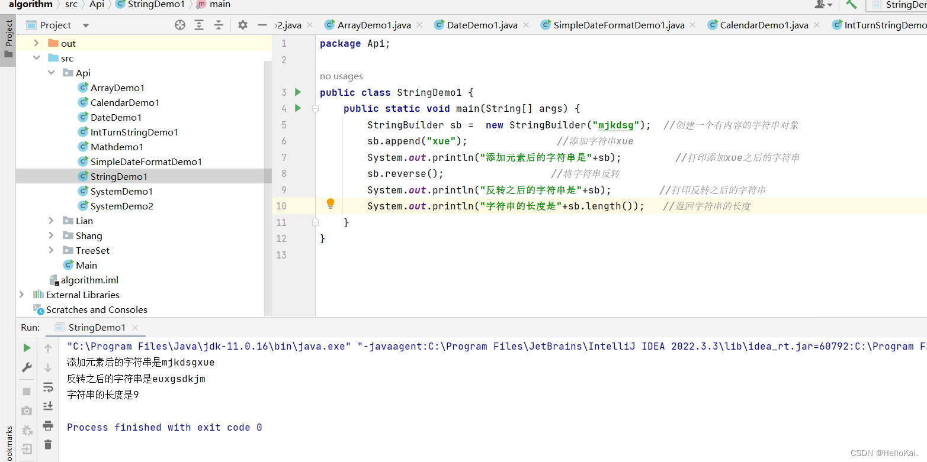
Task: Click fold end marker at line 11
Action: click(x=315, y=222)
